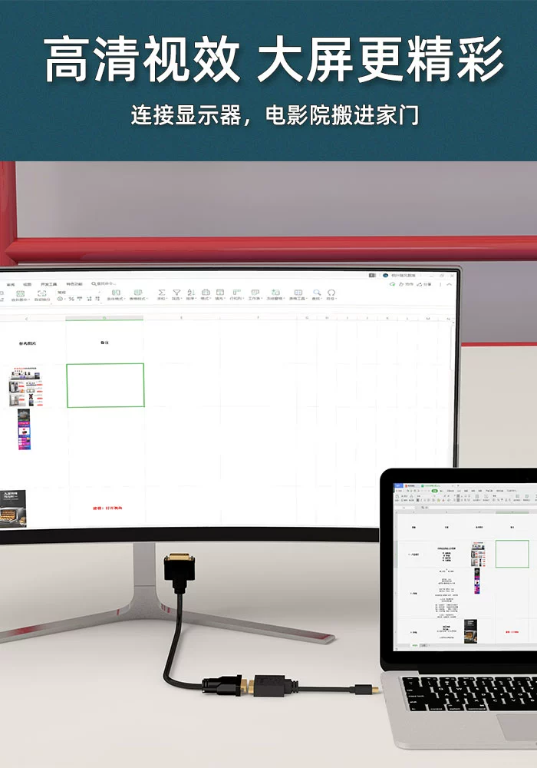The height and width of the screenshot is (768, 537).
Task: Click the Table Style icon
Action: coord(138,293)
